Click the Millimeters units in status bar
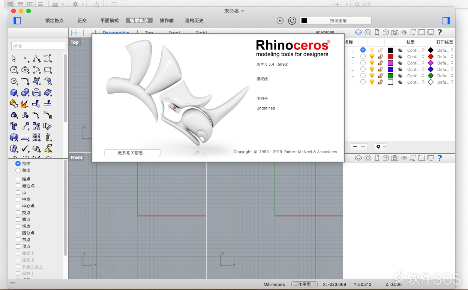468x290 pixels. (274, 284)
